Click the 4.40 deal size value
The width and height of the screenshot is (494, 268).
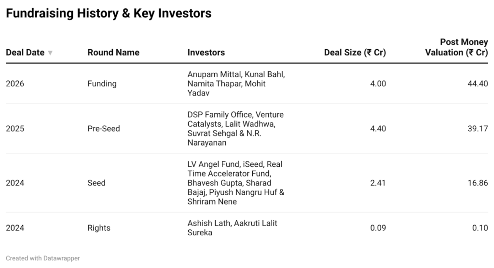click(378, 129)
